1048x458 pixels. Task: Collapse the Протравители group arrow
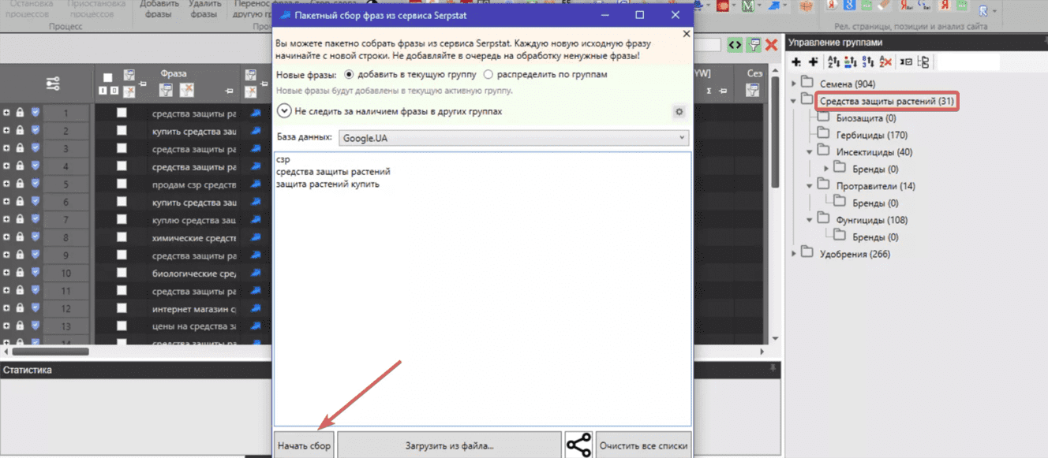pyautogui.click(x=810, y=186)
